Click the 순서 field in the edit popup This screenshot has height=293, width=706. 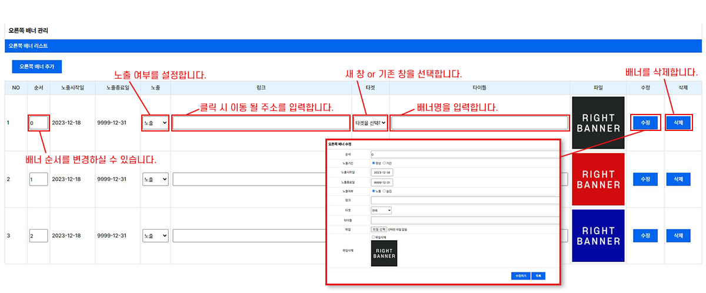click(465, 154)
